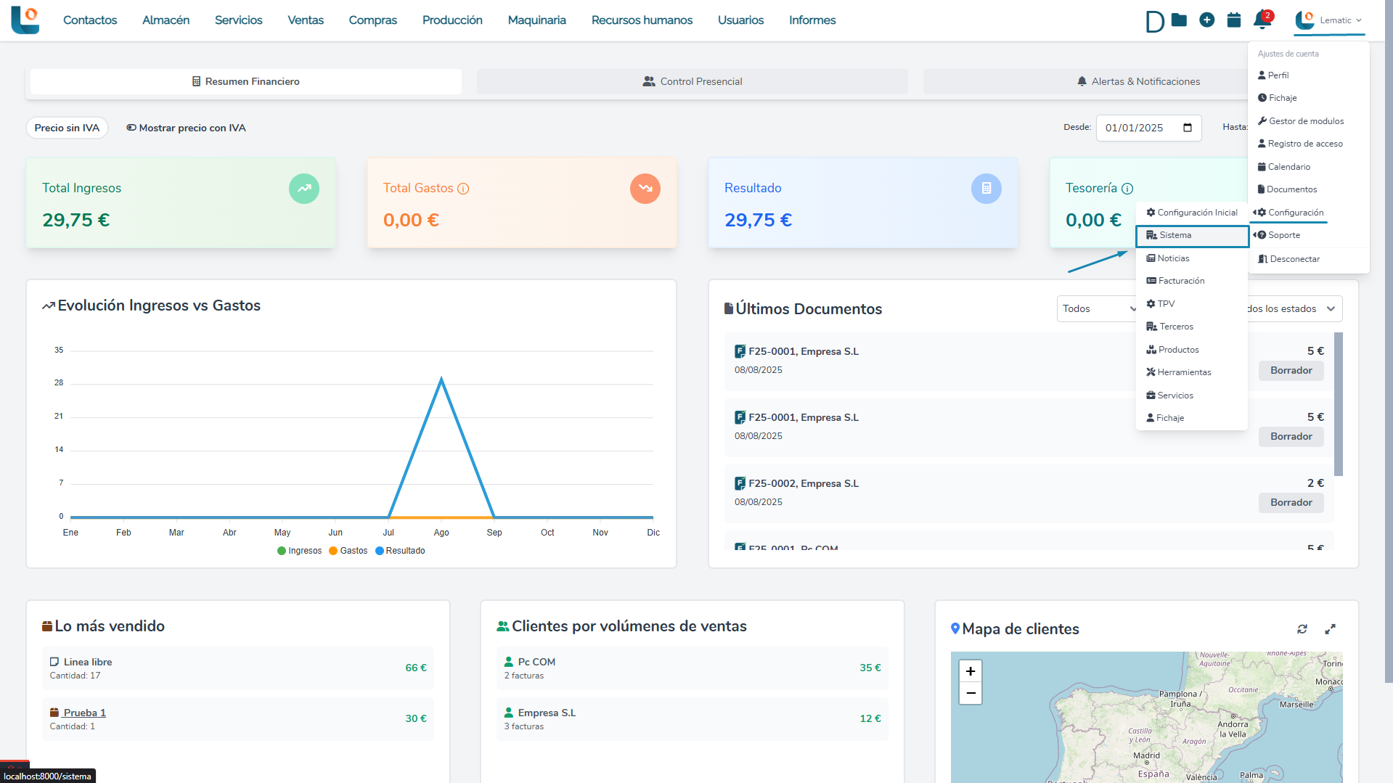
Task: Open the Todos document type dropdown
Action: (x=1098, y=309)
